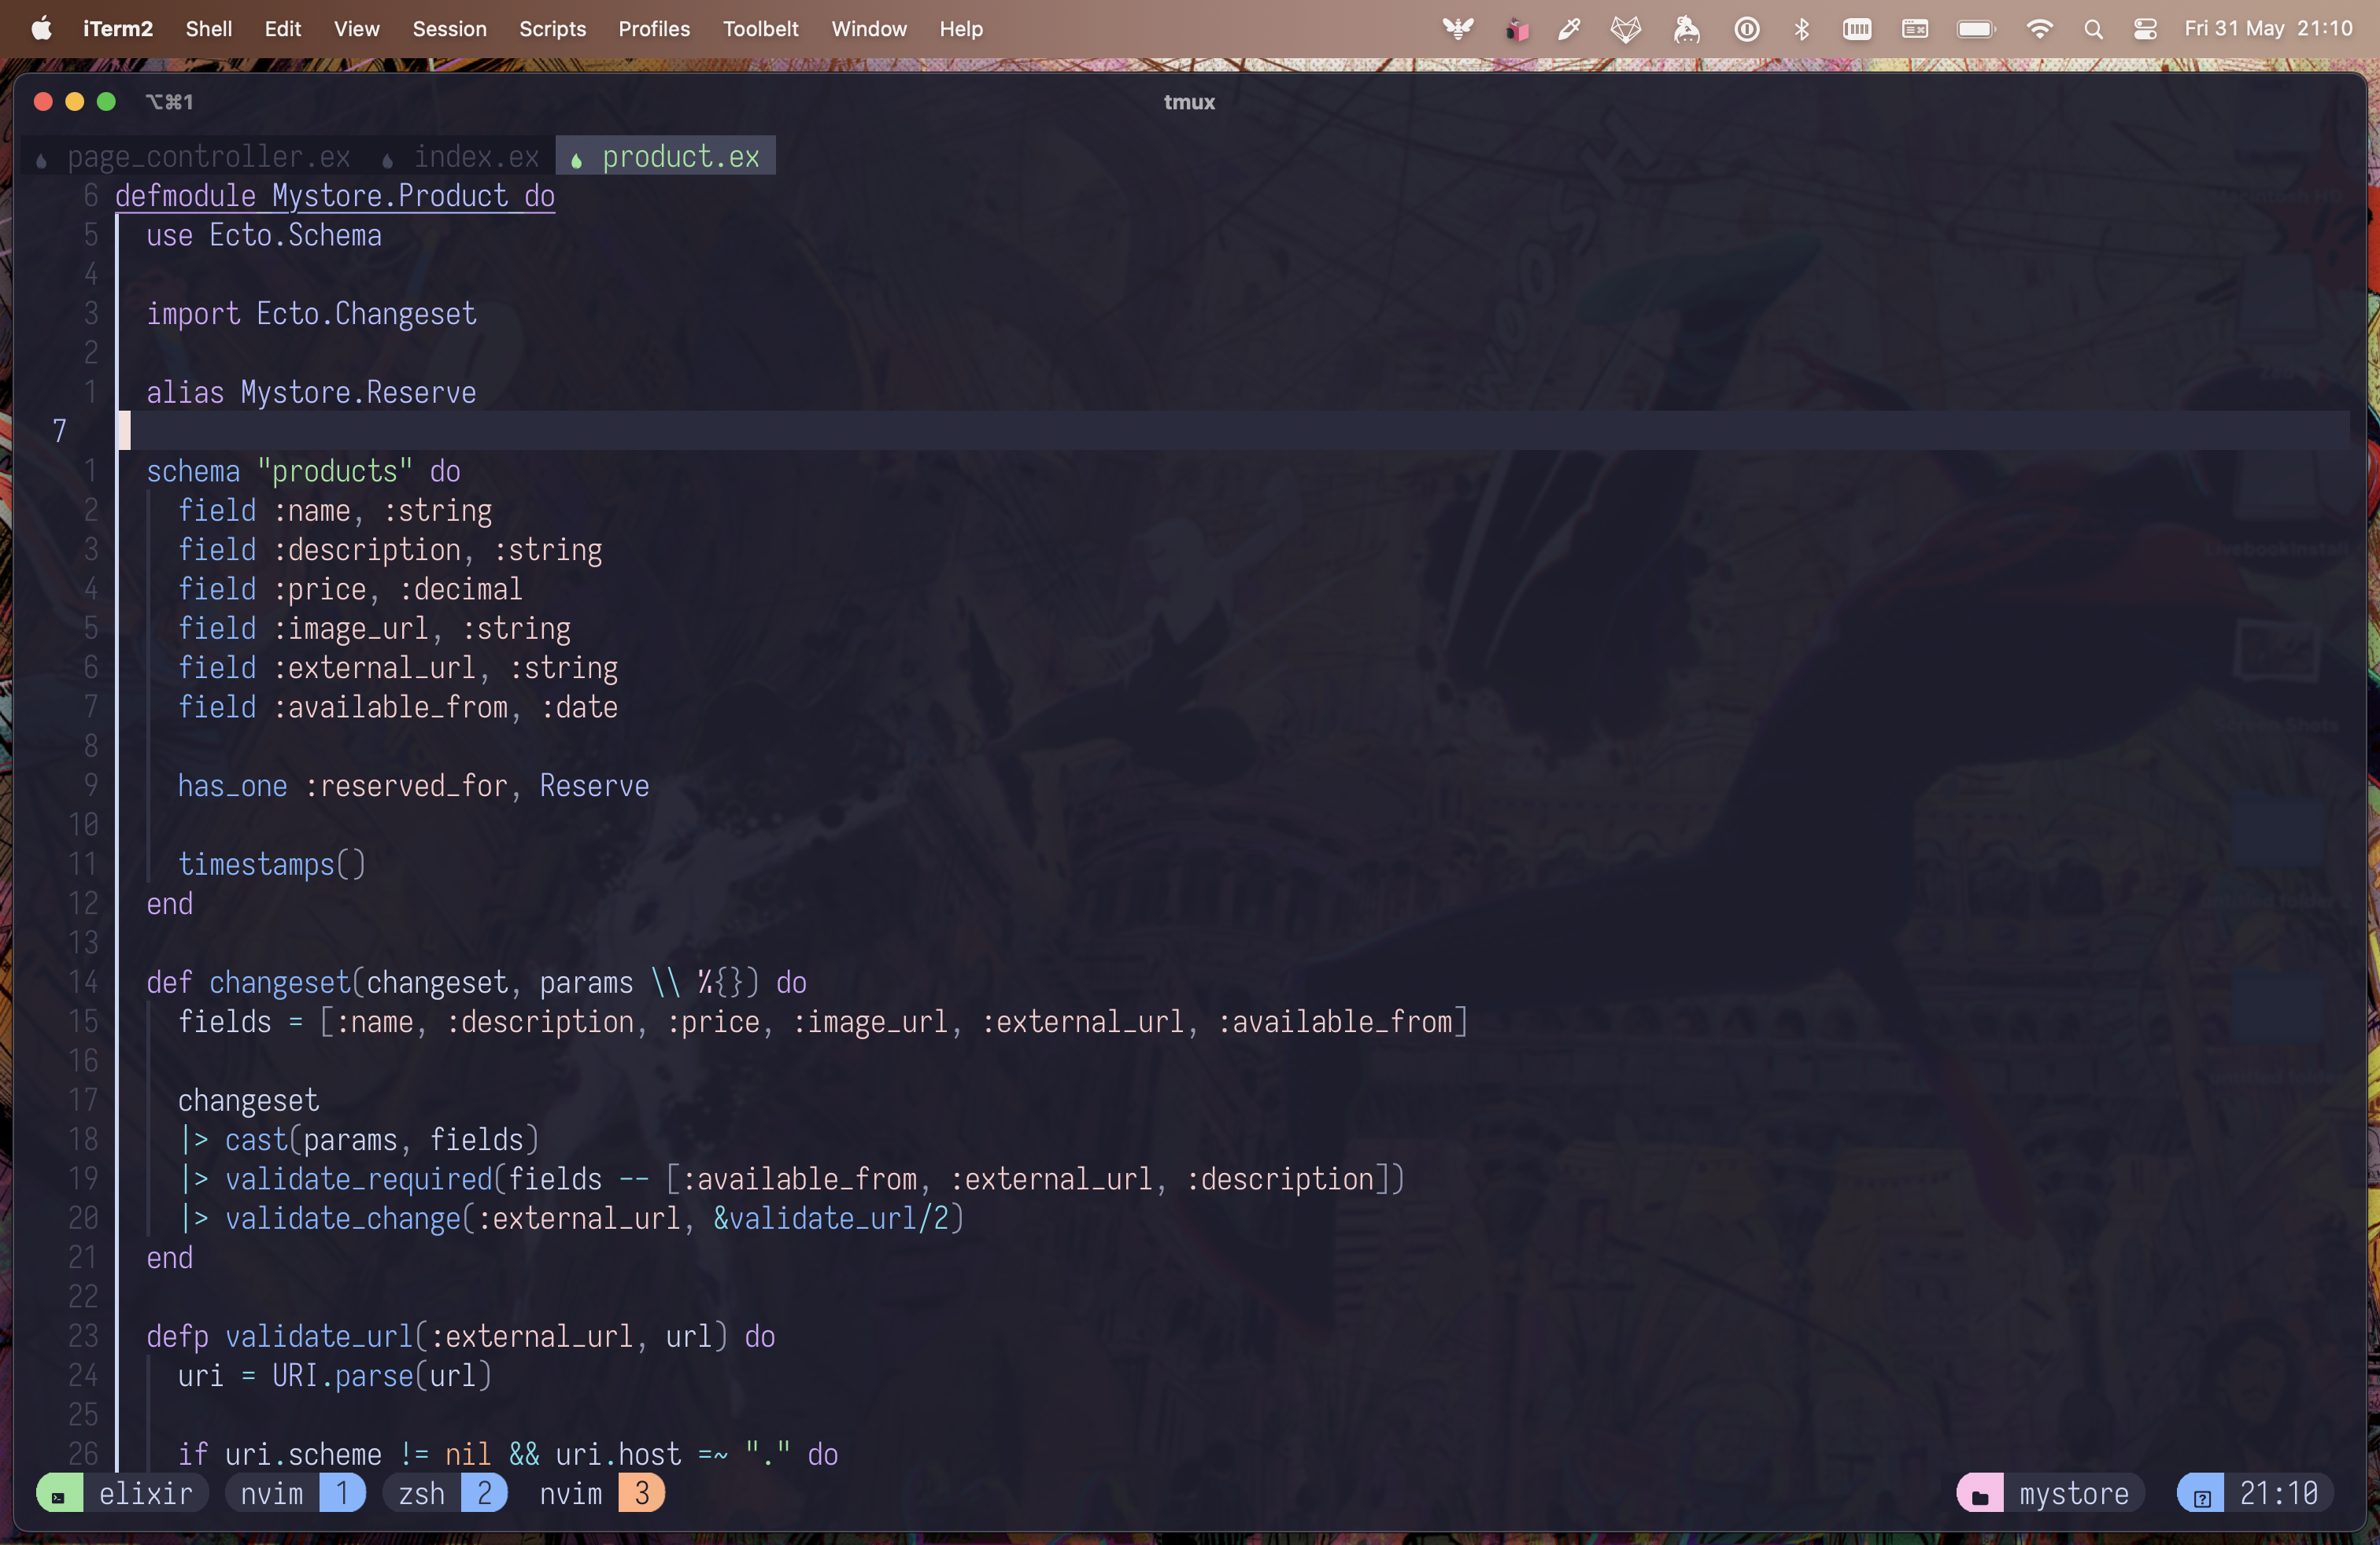Click the 1Password menu bar icon
The height and width of the screenshot is (1545, 2380).
(1747, 29)
